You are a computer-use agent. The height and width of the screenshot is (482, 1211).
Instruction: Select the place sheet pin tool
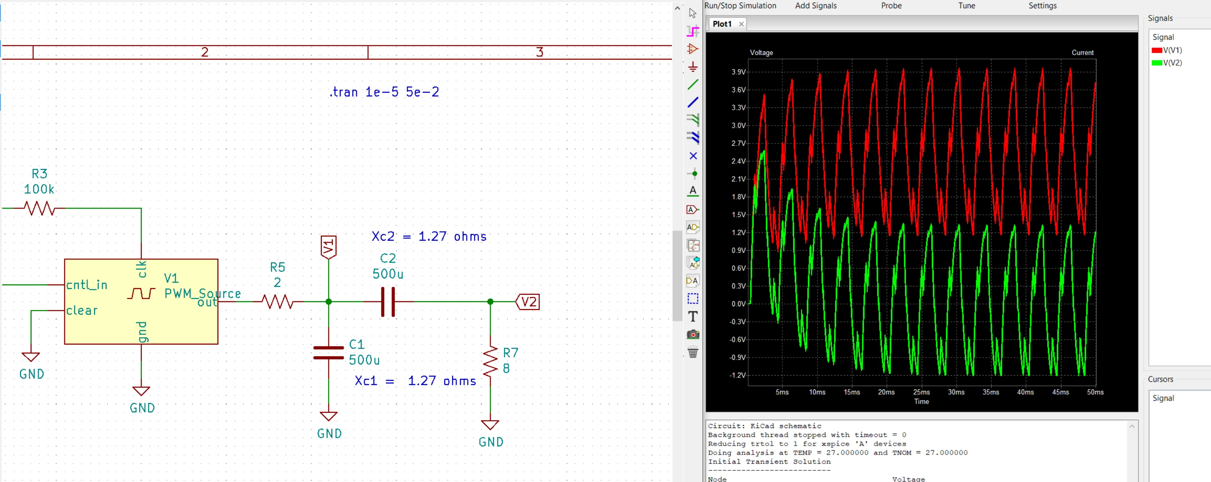point(692,281)
